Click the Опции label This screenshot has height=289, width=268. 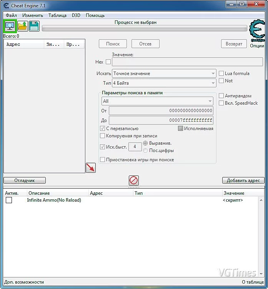point(257,45)
